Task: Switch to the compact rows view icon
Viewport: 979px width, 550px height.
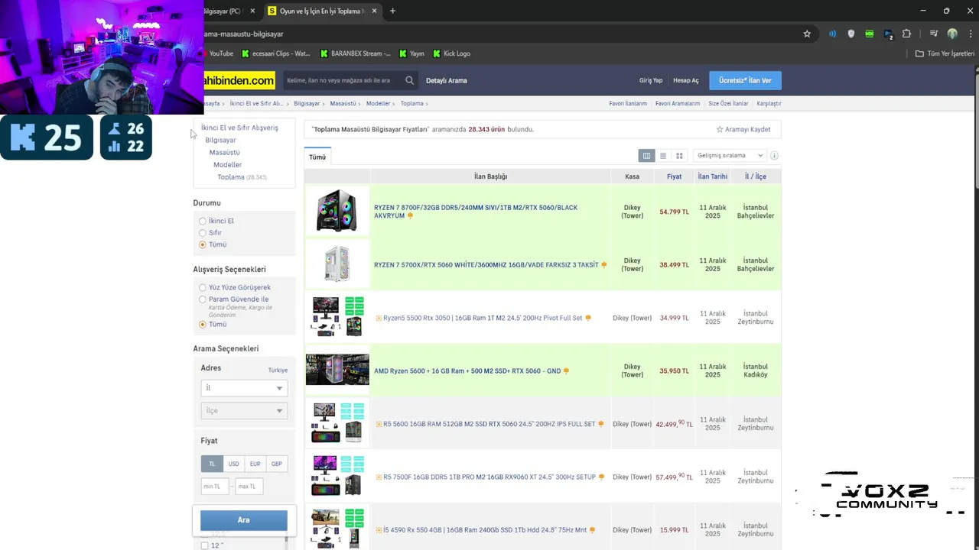Action: [663, 155]
